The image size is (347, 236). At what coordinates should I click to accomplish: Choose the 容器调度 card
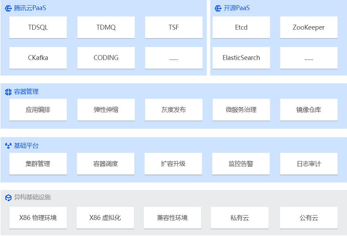click(106, 164)
